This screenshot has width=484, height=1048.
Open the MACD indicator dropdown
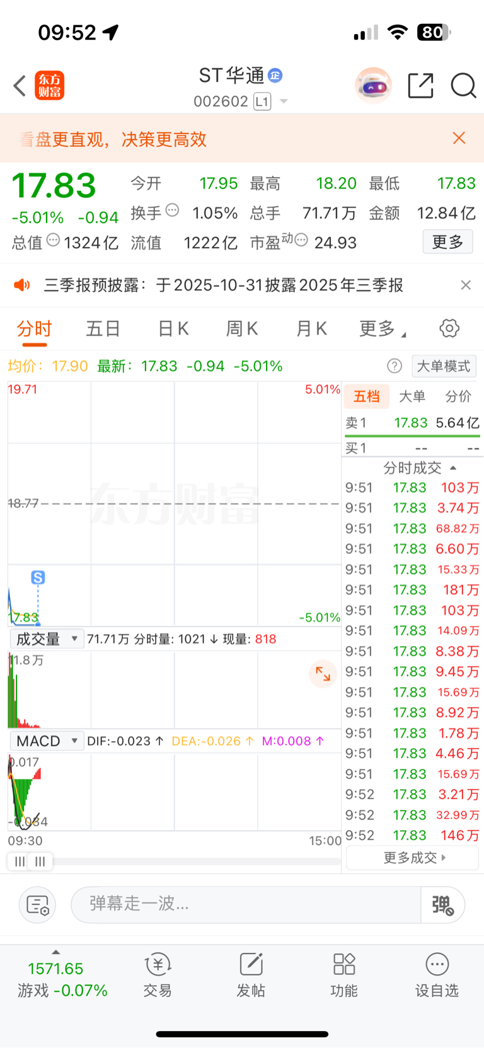47,741
